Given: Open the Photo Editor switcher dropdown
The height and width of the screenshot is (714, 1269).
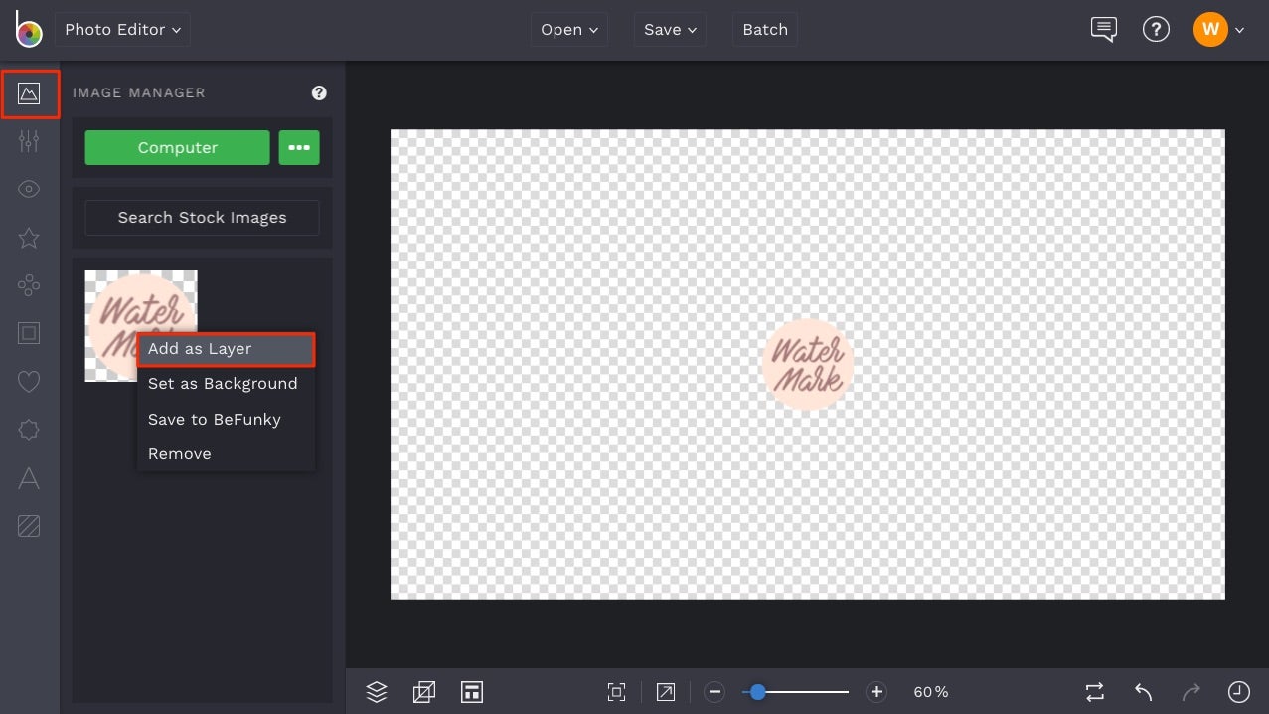Looking at the screenshot, I should coord(121,29).
